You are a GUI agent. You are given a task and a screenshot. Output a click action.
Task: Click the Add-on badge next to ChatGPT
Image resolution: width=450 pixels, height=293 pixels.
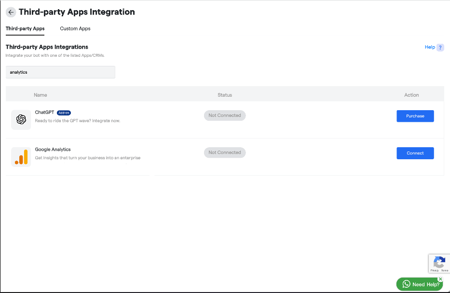[x=64, y=113]
